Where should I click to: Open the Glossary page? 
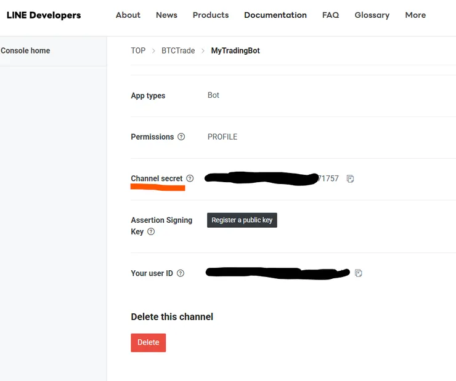pyautogui.click(x=372, y=15)
